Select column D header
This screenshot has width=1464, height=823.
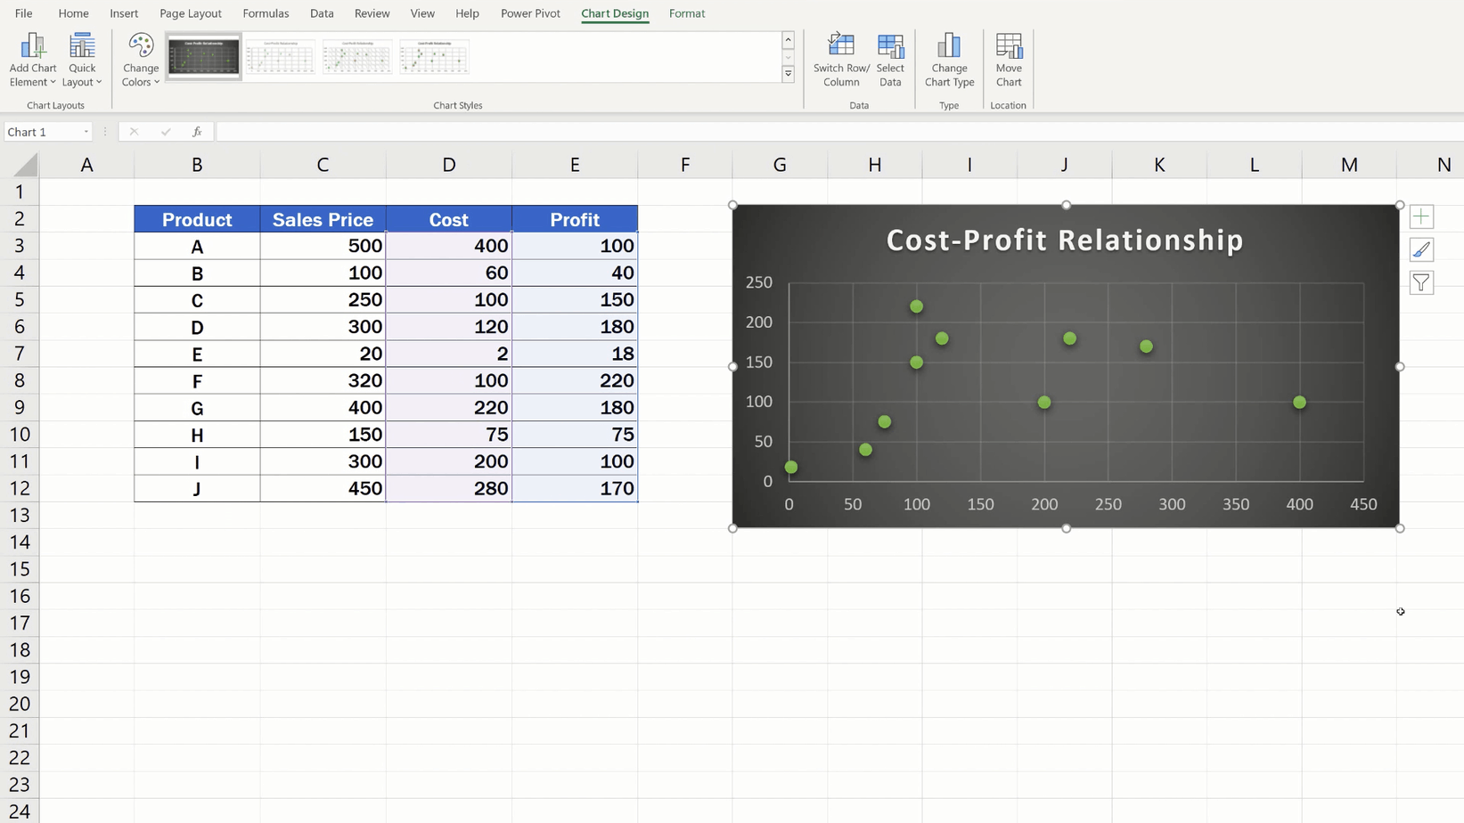pyautogui.click(x=448, y=165)
